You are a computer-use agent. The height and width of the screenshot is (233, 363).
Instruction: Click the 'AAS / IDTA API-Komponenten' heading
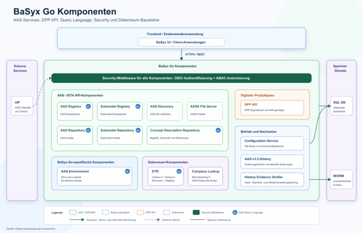pyautogui.click(x=80, y=95)
